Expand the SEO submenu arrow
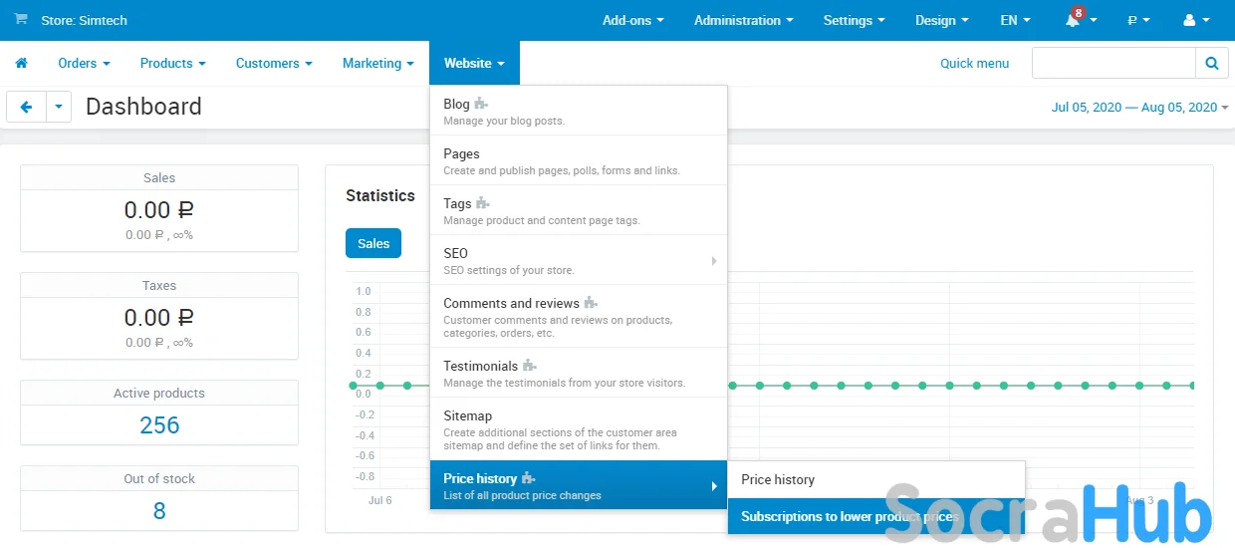The width and height of the screenshot is (1235, 548). click(x=713, y=261)
